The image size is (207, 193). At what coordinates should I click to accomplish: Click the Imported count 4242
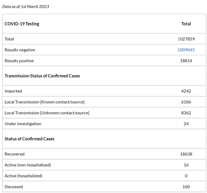coord(186,91)
